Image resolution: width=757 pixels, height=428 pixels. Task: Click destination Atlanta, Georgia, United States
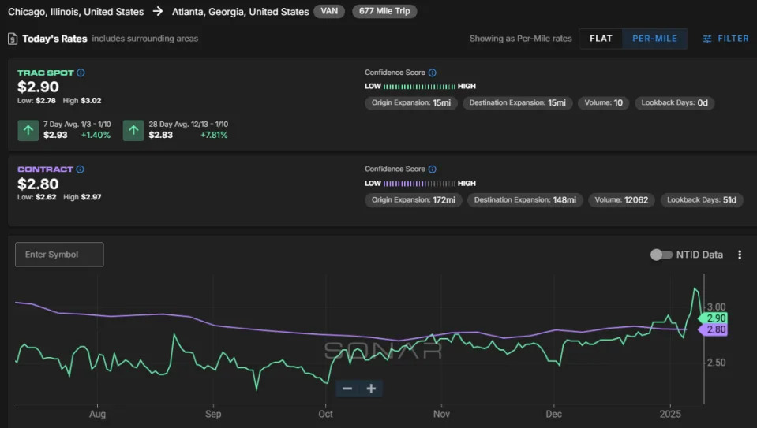(x=241, y=12)
